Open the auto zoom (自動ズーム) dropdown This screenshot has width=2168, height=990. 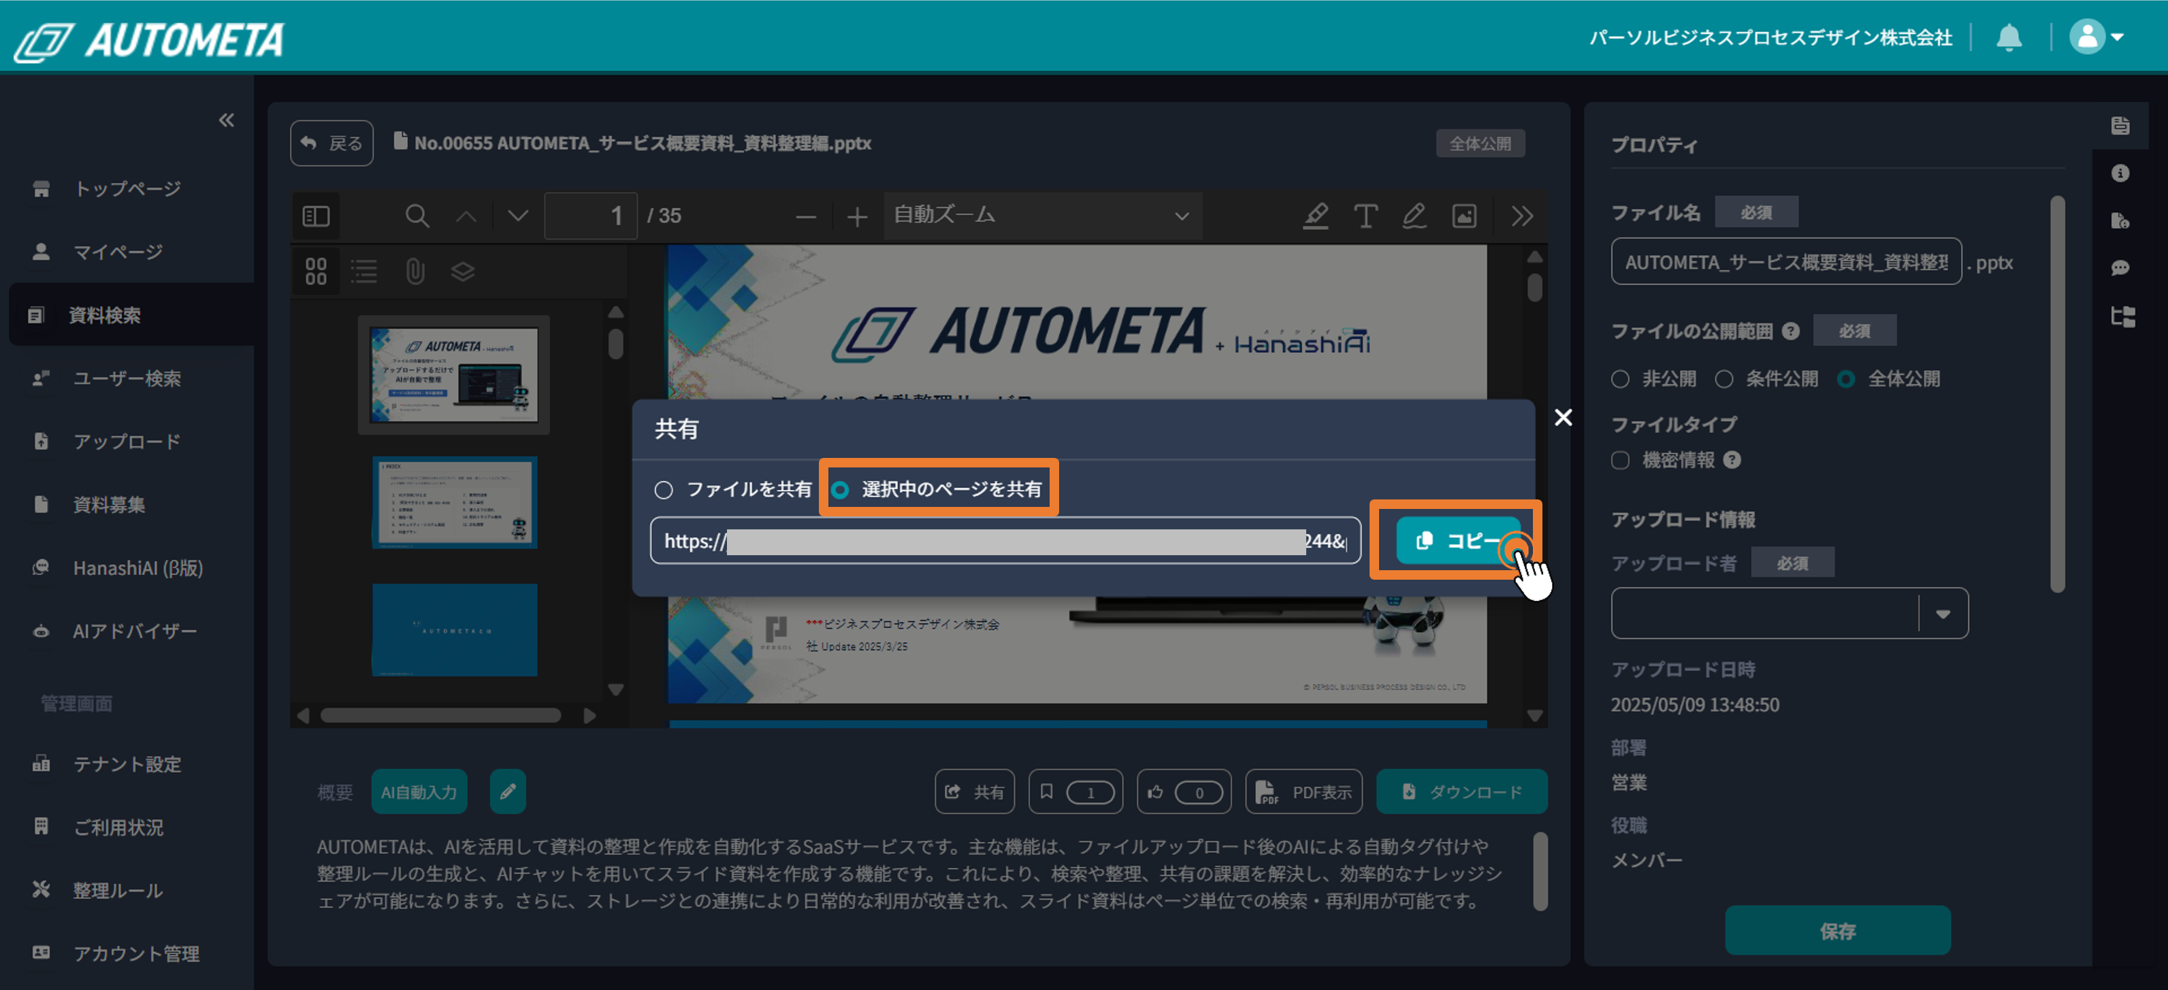point(1042,216)
